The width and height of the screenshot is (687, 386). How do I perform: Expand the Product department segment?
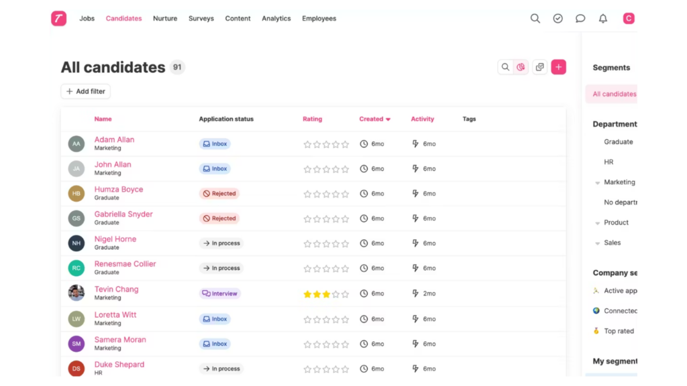click(598, 223)
